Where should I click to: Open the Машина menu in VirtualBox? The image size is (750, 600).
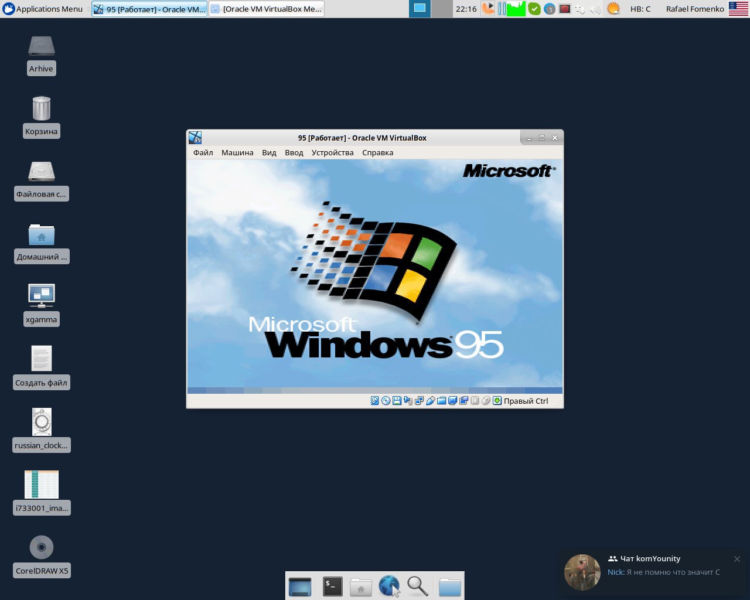[x=237, y=152]
